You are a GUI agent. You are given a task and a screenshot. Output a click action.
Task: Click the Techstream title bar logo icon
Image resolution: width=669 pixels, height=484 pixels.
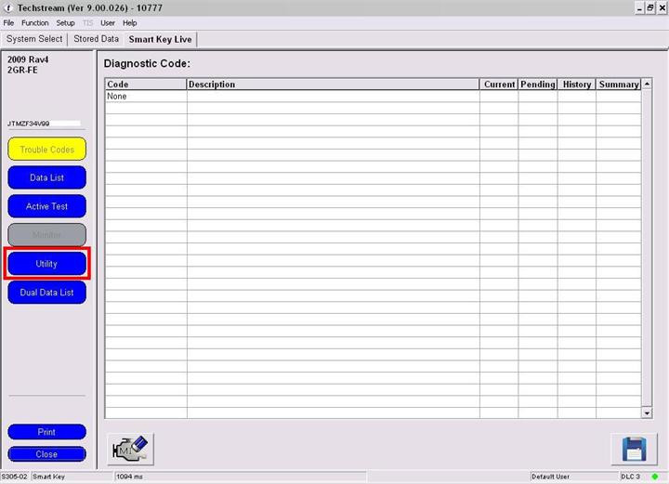coord(8,7)
